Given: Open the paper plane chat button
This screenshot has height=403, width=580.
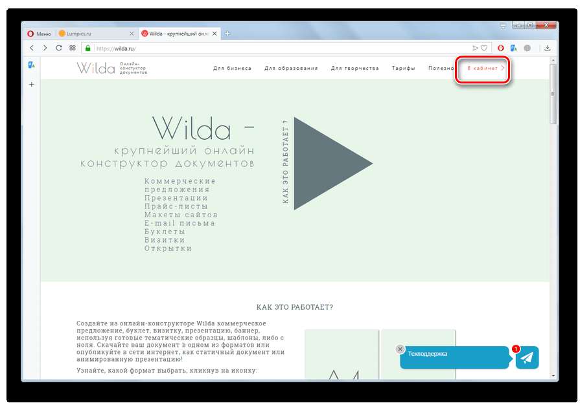Looking at the screenshot, I should 527,358.
